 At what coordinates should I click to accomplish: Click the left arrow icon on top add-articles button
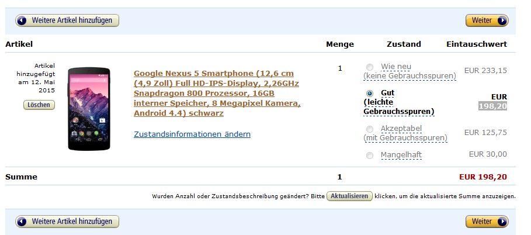(x=22, y=20)
